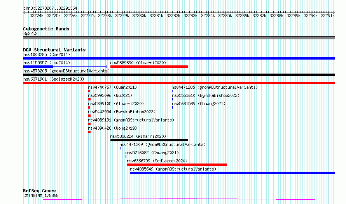The image size is (346, 204).
Task: Select the red nsv5889690 variant bar
Action: 149,67
